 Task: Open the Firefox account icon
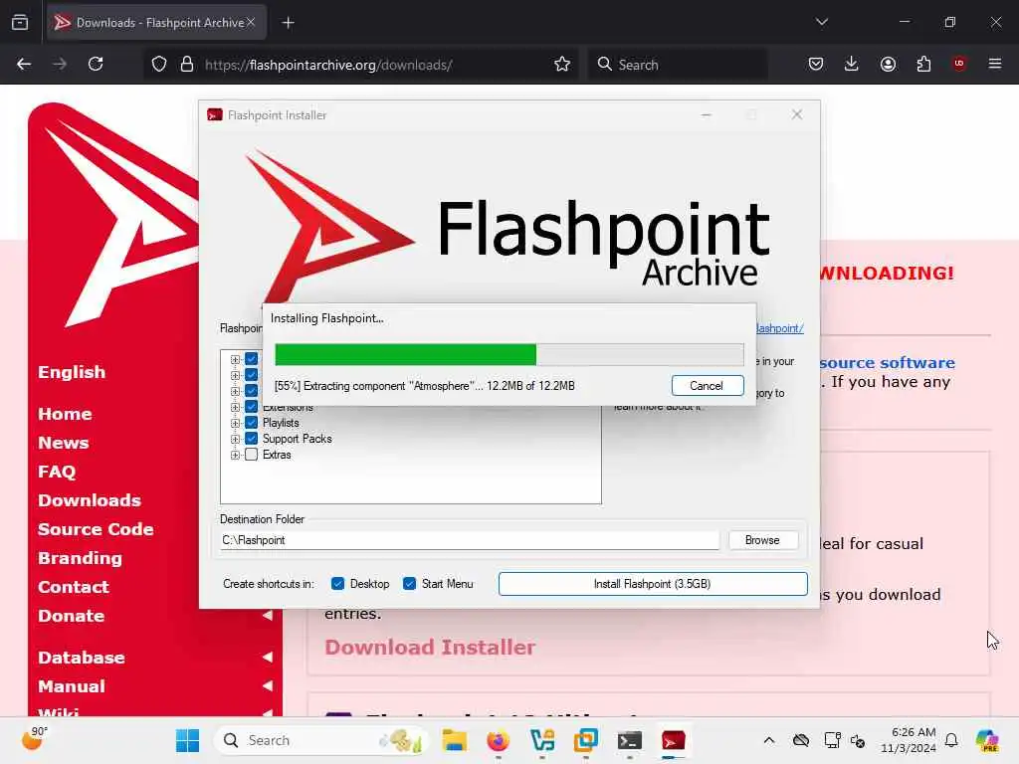[888, 64]
